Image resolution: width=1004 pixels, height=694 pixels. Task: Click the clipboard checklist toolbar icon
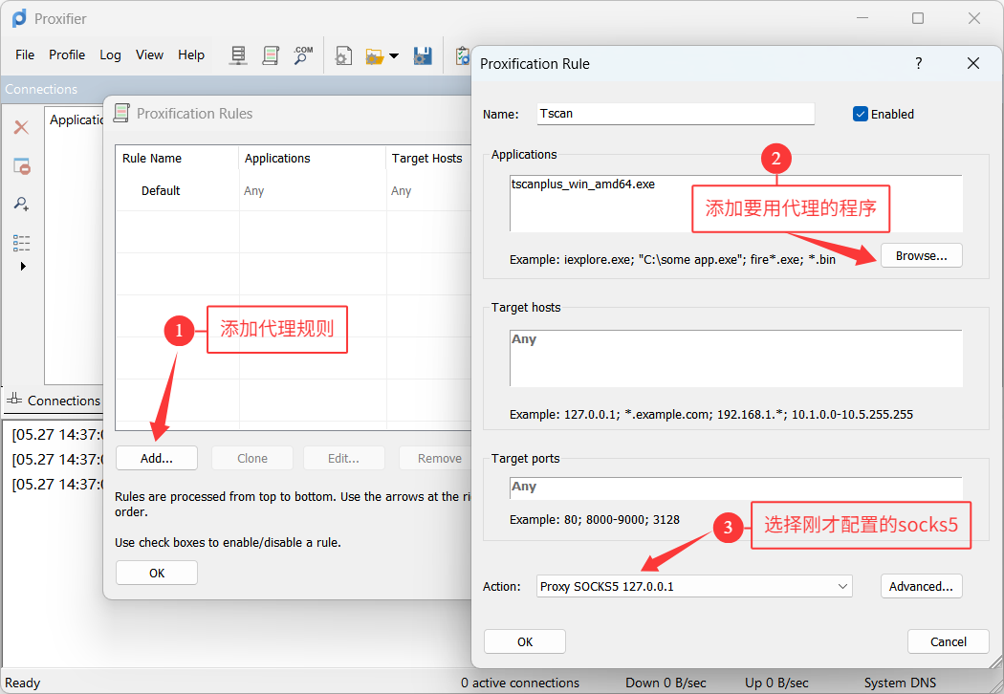[x=462, y=55]
